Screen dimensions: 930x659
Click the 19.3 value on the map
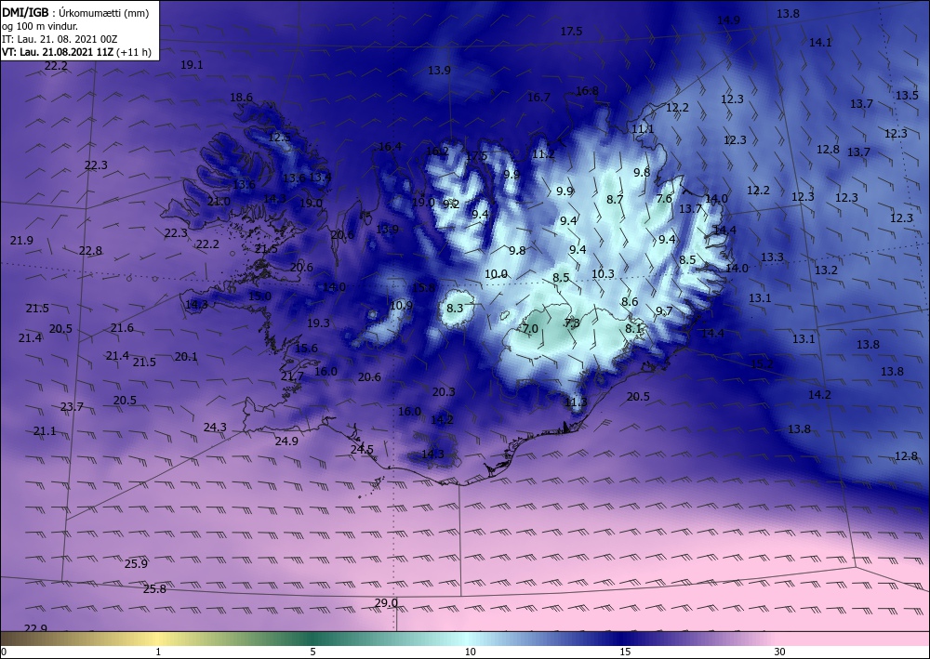[x=318, y=323]
